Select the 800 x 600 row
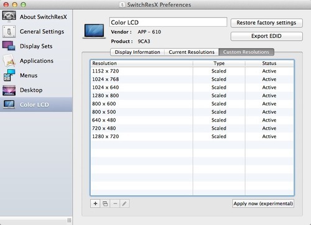The image size is (311, 225). tap(192, 104)
